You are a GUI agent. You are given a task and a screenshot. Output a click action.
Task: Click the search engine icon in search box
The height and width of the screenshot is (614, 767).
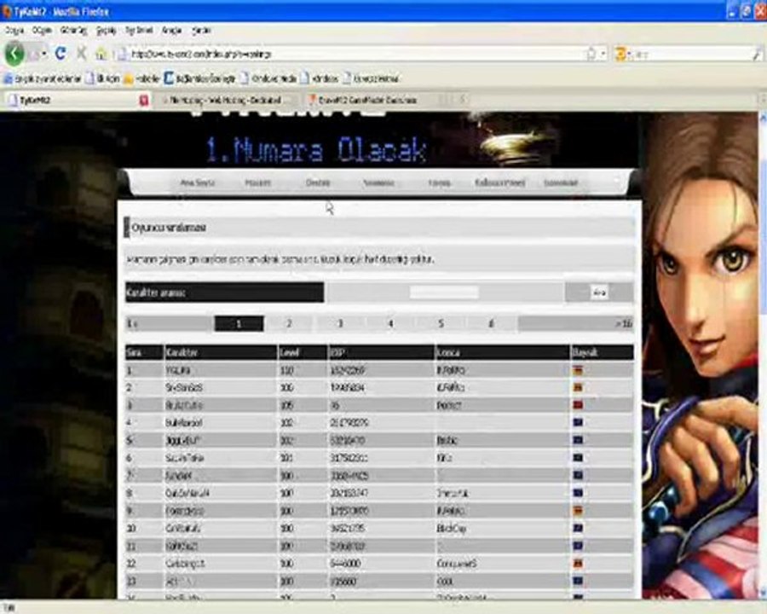point(620,54)
